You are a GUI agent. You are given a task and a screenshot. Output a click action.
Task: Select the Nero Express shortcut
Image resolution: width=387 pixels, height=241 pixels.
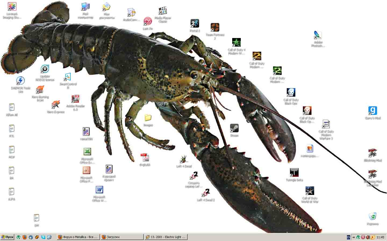56,105
